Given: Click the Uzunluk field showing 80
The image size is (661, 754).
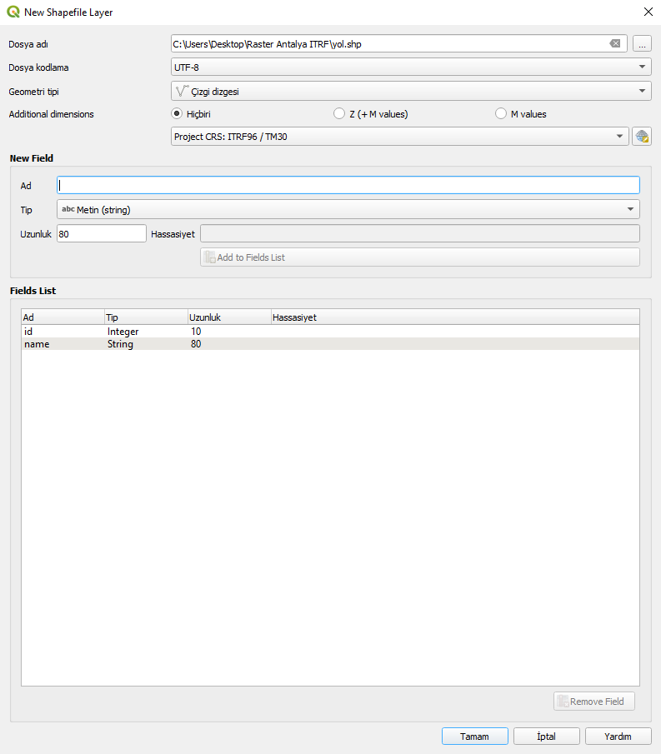Looking at the screenshot, I should pyautogui.click(x=101, y=234).
